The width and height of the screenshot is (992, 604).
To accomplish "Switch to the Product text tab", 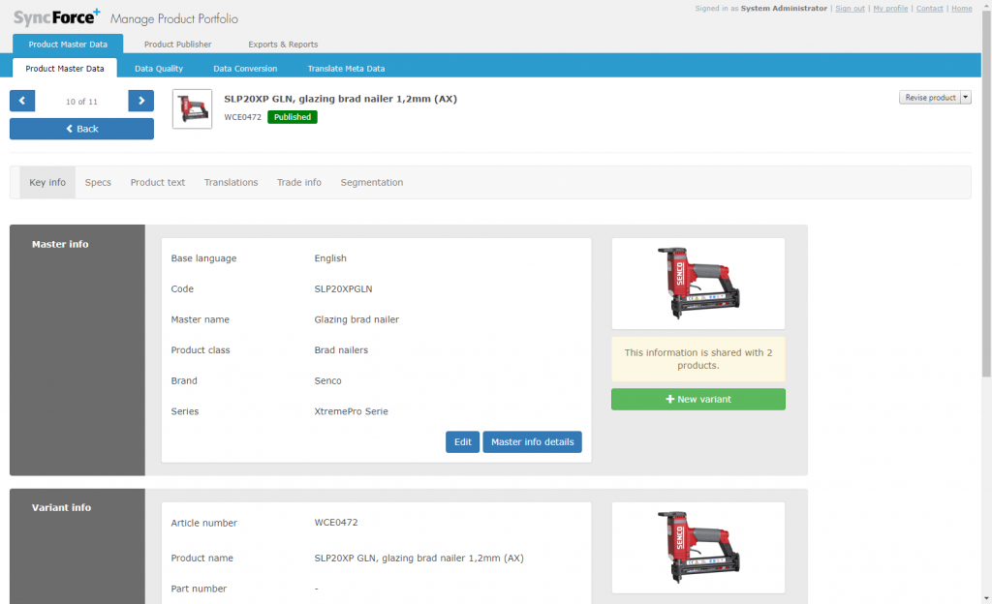I will [158, 182].
